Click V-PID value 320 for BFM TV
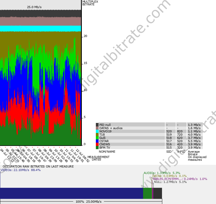Screen dimensions: 216x204 (x=180, y=148)
